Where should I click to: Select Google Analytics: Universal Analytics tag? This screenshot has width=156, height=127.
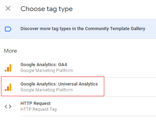point(78,87)
